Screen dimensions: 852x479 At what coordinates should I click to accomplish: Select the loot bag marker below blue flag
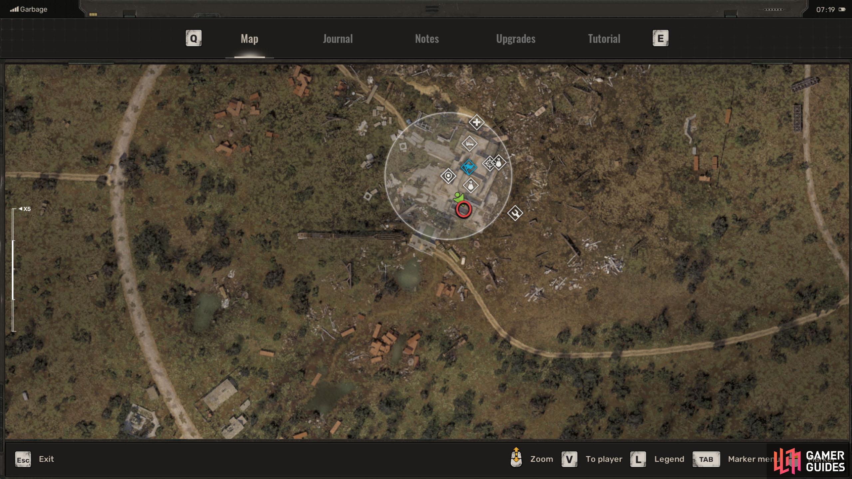pos(471,185)
